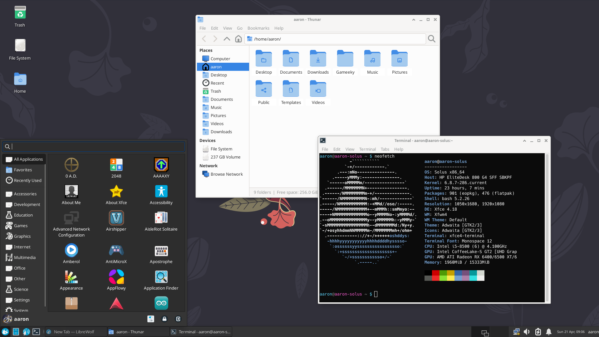Go to parent folder in Thunar

(227, 39)
